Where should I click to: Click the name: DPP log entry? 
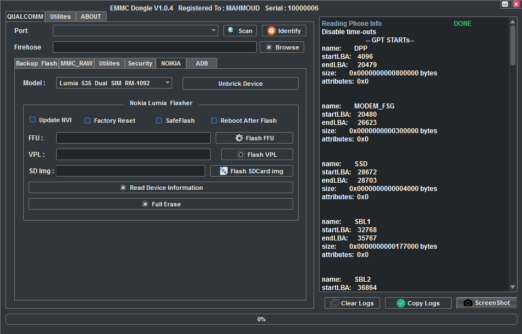344,48
